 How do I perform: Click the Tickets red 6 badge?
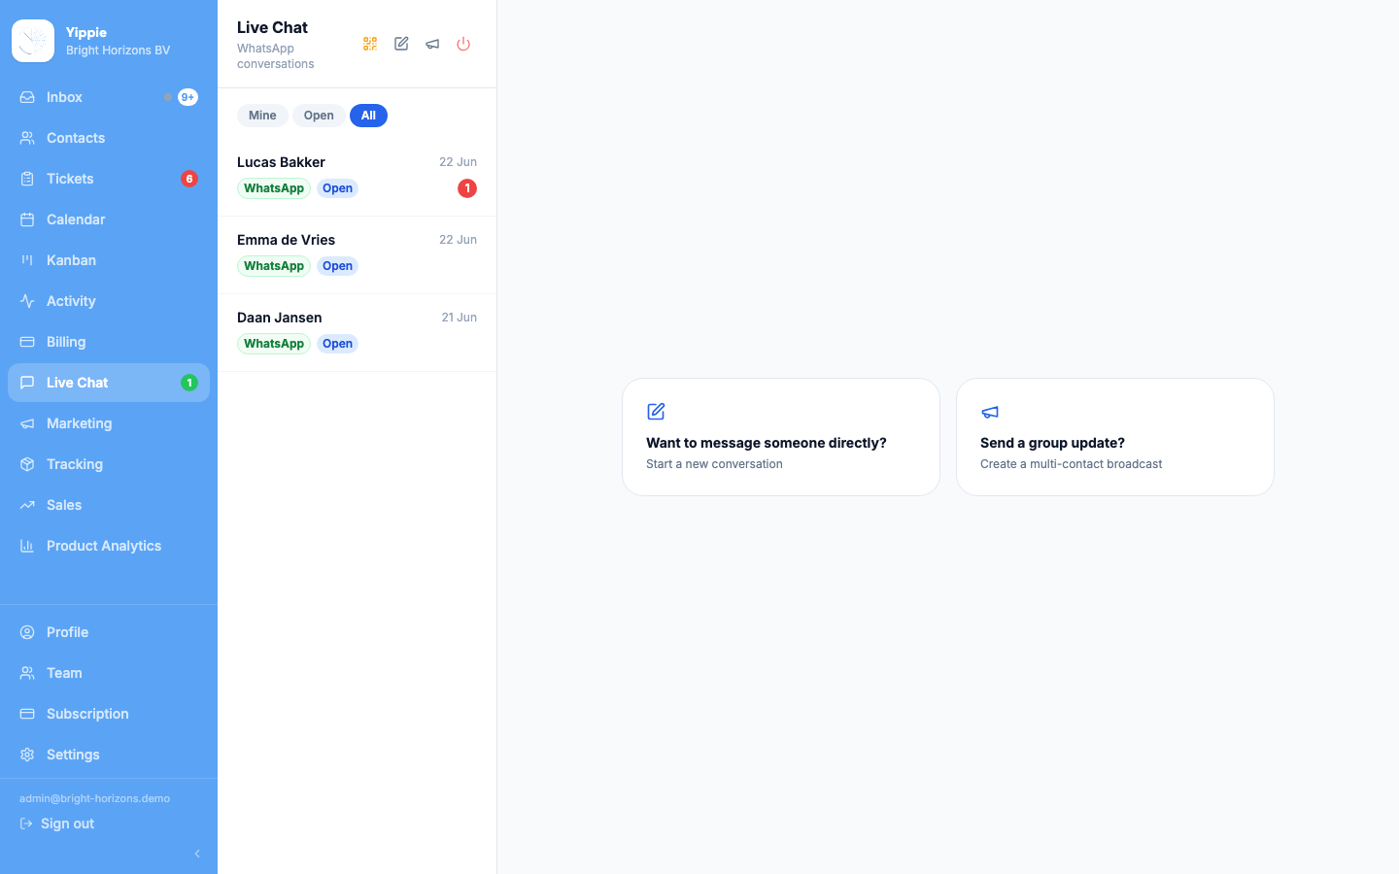189,179
